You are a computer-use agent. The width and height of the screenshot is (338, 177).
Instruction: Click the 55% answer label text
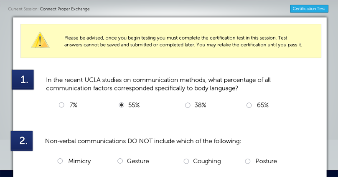coord(134,105)
